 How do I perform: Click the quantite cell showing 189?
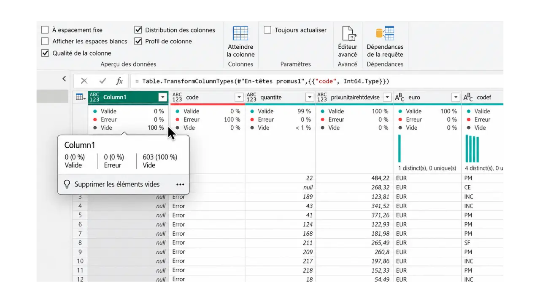click(x=280, y=197)
